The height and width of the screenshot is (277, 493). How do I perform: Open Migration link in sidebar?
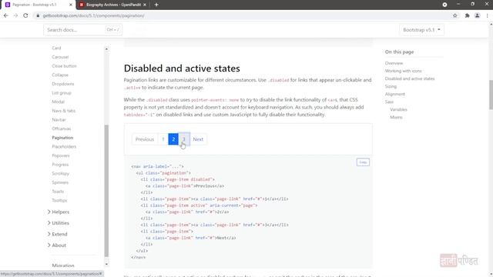click(x=63, y=265)
